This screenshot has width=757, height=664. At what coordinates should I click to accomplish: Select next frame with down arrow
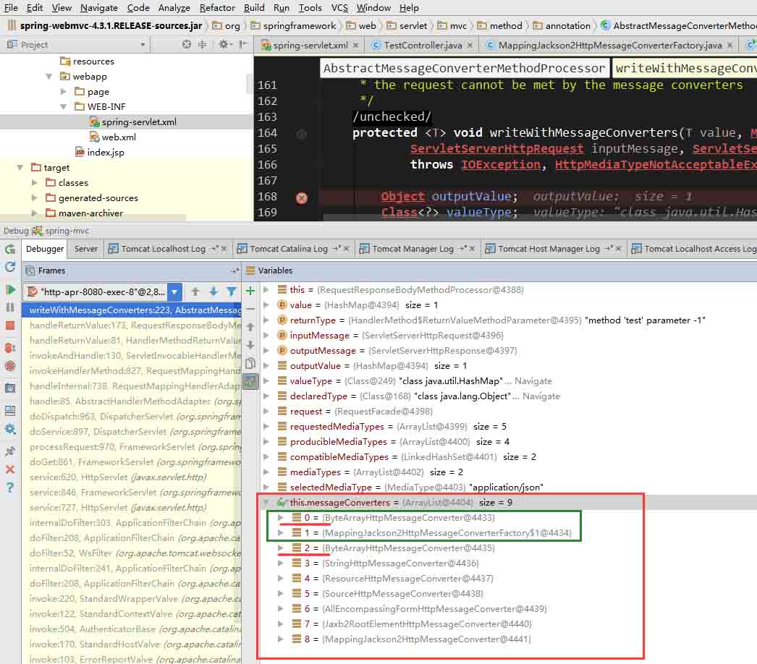(213, 291)
